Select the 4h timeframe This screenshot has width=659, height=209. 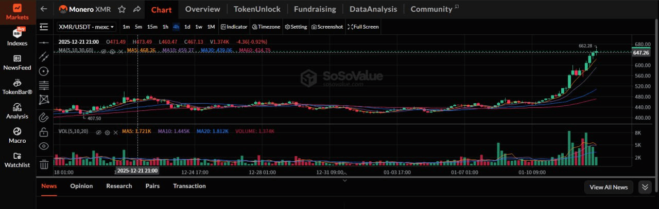point(176,27)
